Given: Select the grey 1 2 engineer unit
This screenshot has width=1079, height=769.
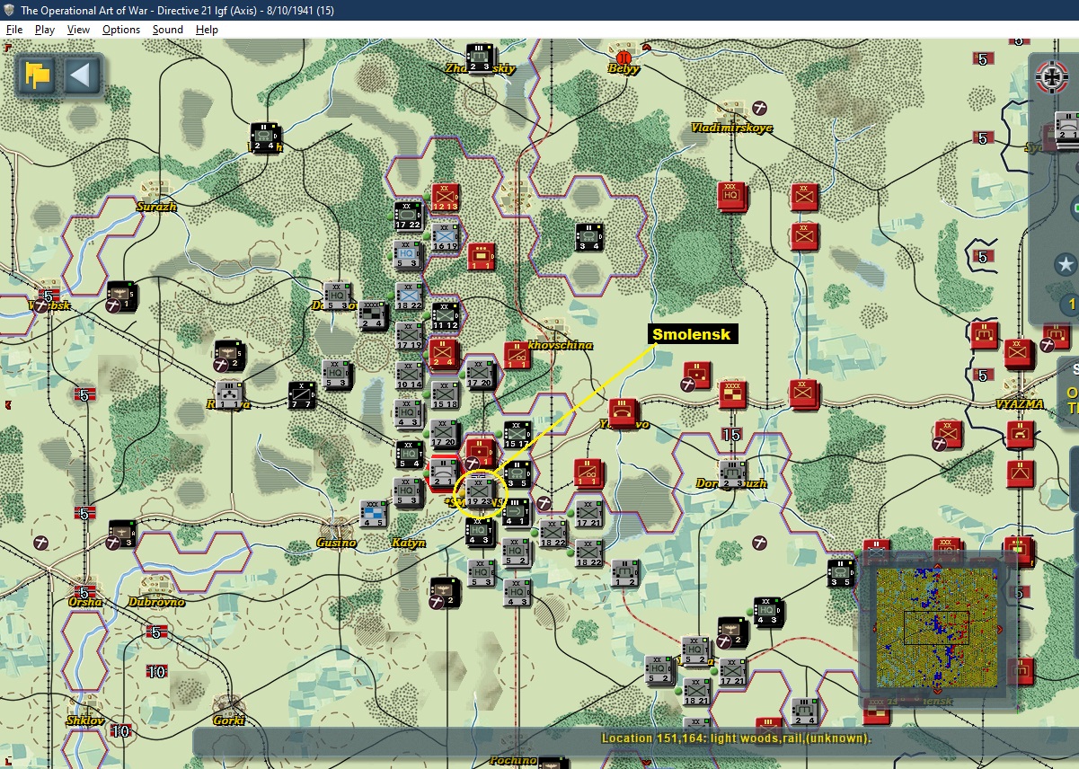Looking at the screenshot, I should 624,571.
